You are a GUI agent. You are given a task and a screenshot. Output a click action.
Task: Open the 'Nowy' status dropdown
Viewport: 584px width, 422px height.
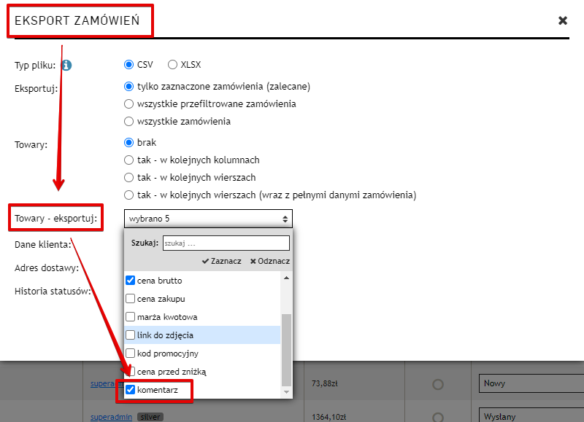click(531, 383)
